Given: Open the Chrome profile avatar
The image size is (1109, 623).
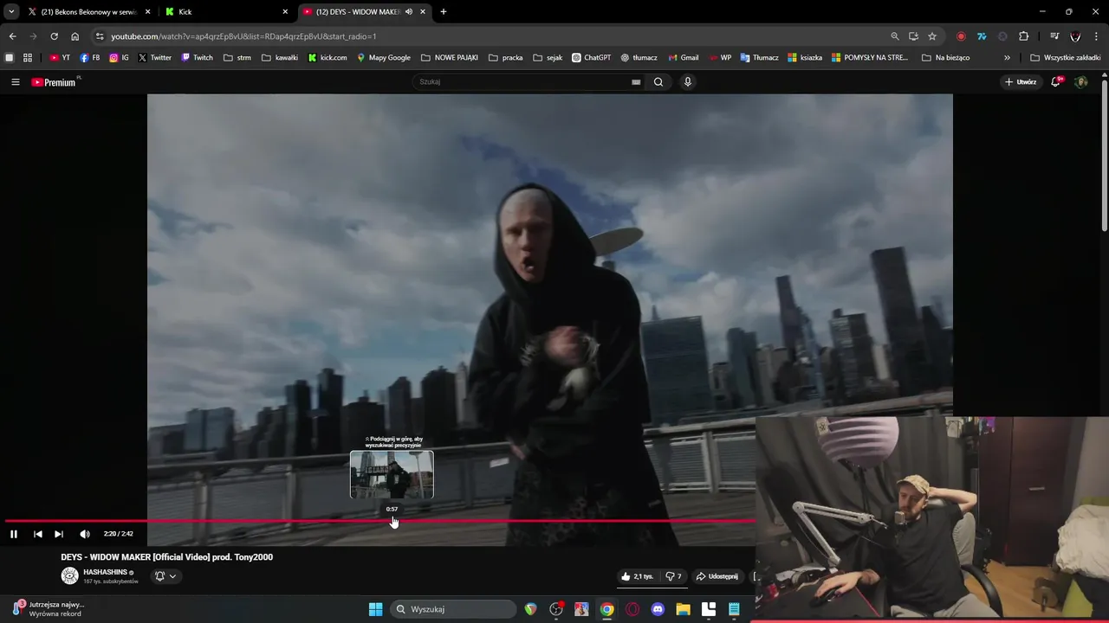Looking at the screenshot, I should pos(1075,36).
